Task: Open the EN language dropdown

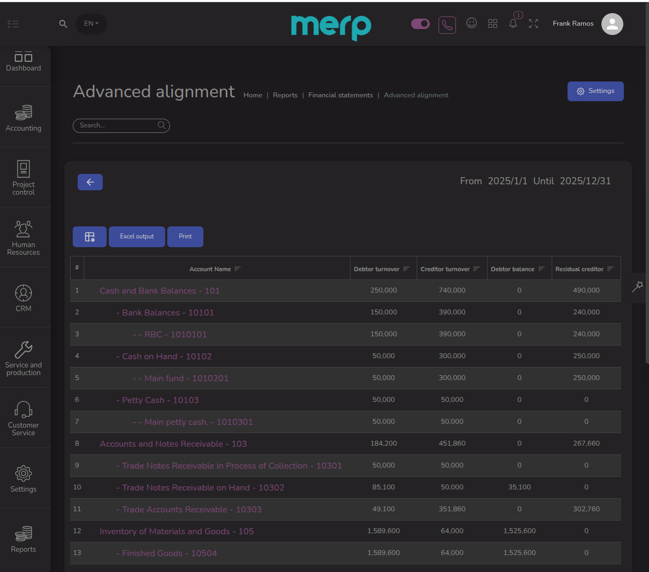Action: coord(91,24)
